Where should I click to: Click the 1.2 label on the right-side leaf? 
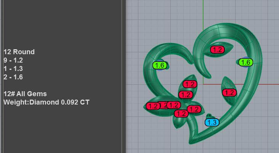229,93
